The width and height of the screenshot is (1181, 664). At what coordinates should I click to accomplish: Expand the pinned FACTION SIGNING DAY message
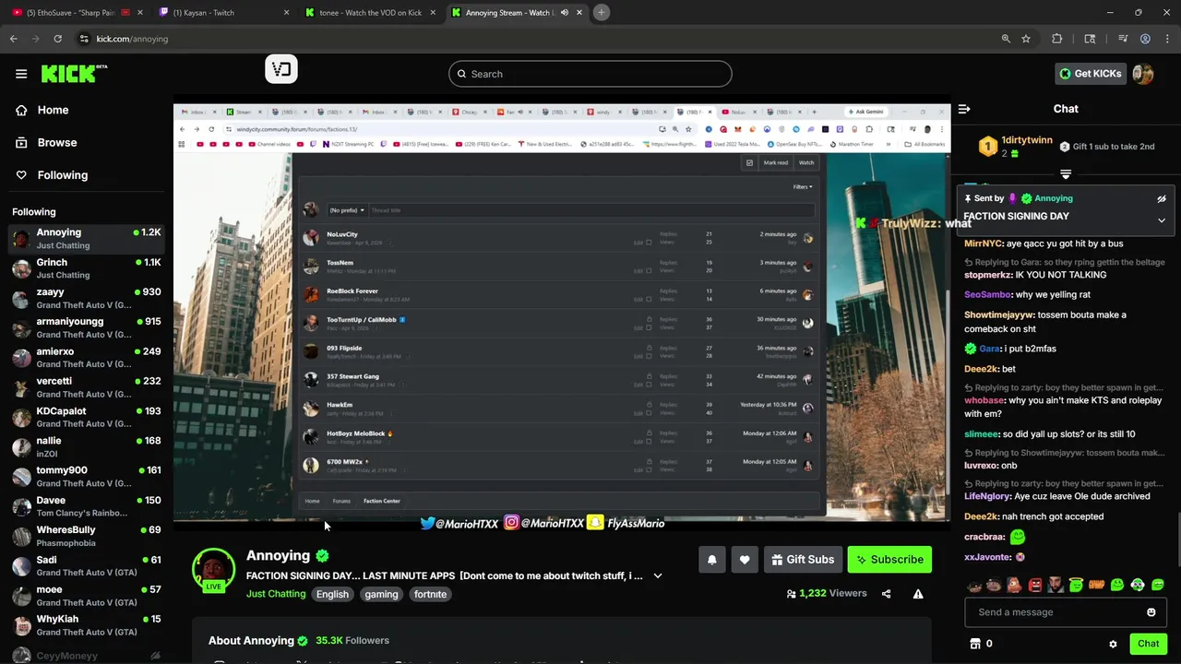point(1162,220)
